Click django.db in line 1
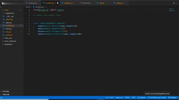The height and width of the screenshot is (100, 179). (x=44, y=10)
